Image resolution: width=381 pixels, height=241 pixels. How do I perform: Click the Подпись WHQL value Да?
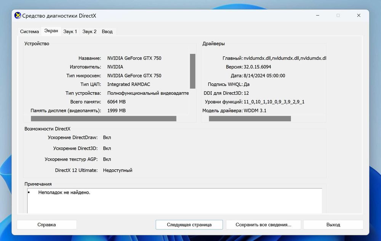247,85
